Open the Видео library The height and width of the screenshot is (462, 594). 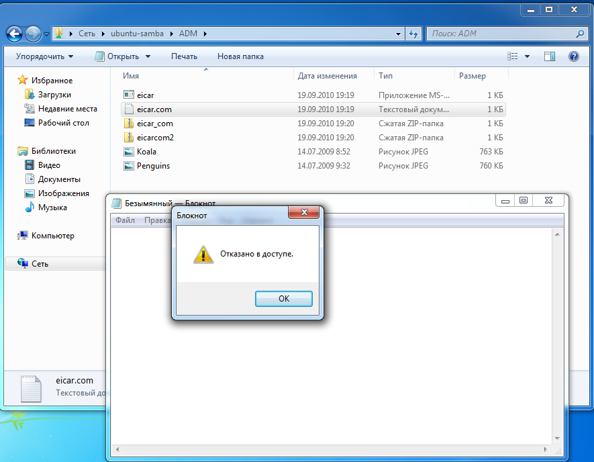[x=49, y=165]
